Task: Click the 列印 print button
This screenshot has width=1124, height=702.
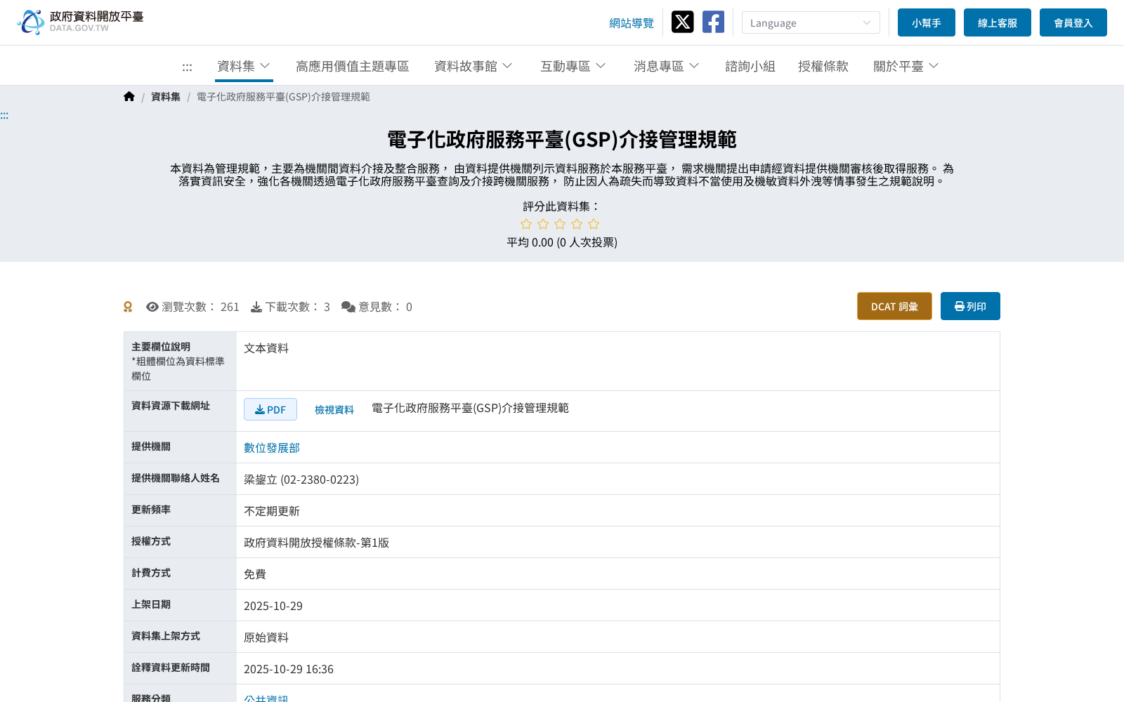Action: [970, 306]
